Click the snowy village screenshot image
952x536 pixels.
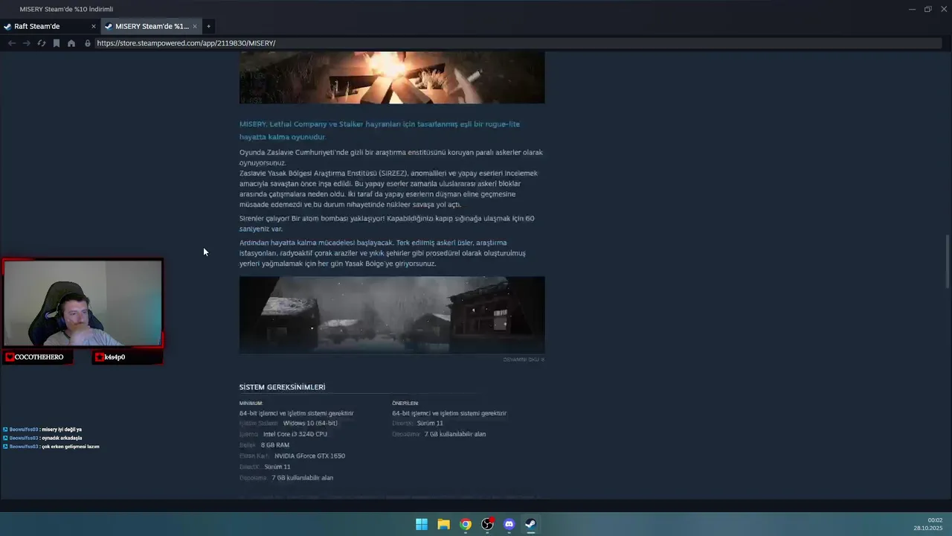click(x=392, y=315)
